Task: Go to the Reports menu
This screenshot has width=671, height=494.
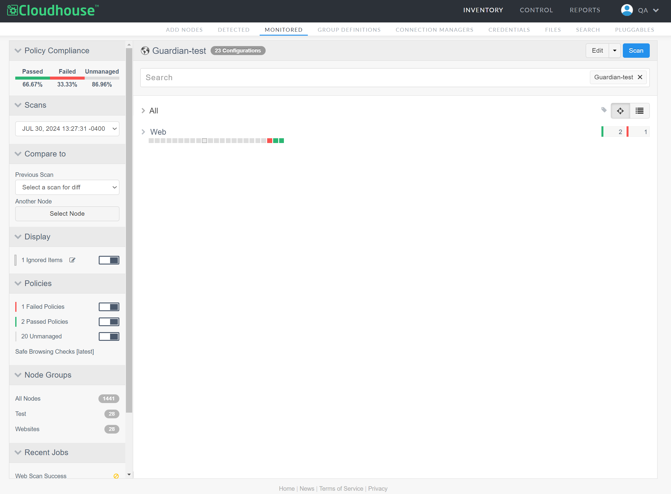Action: click(x=585, y=10)
